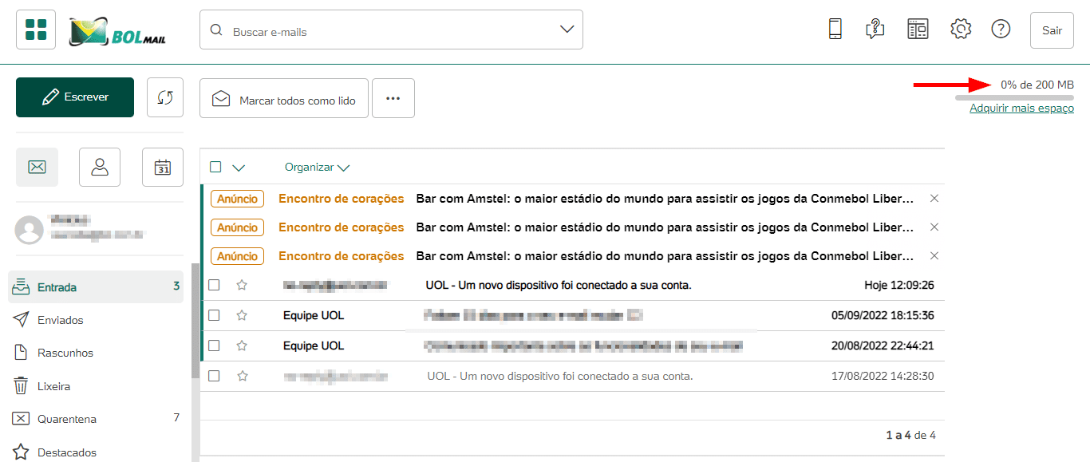
Task: Click the refresh mailbox icon
Action: [x=165, y=97]
